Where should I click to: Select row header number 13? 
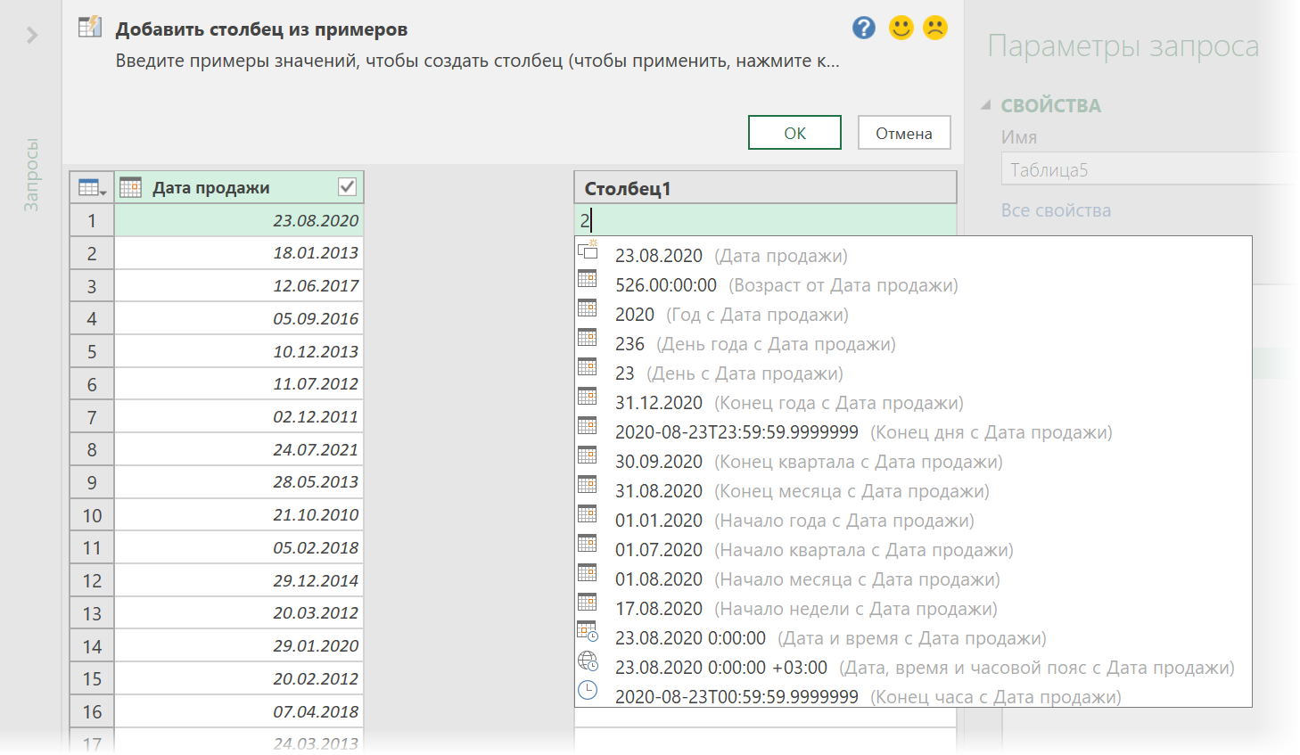(x=92, y=613)
